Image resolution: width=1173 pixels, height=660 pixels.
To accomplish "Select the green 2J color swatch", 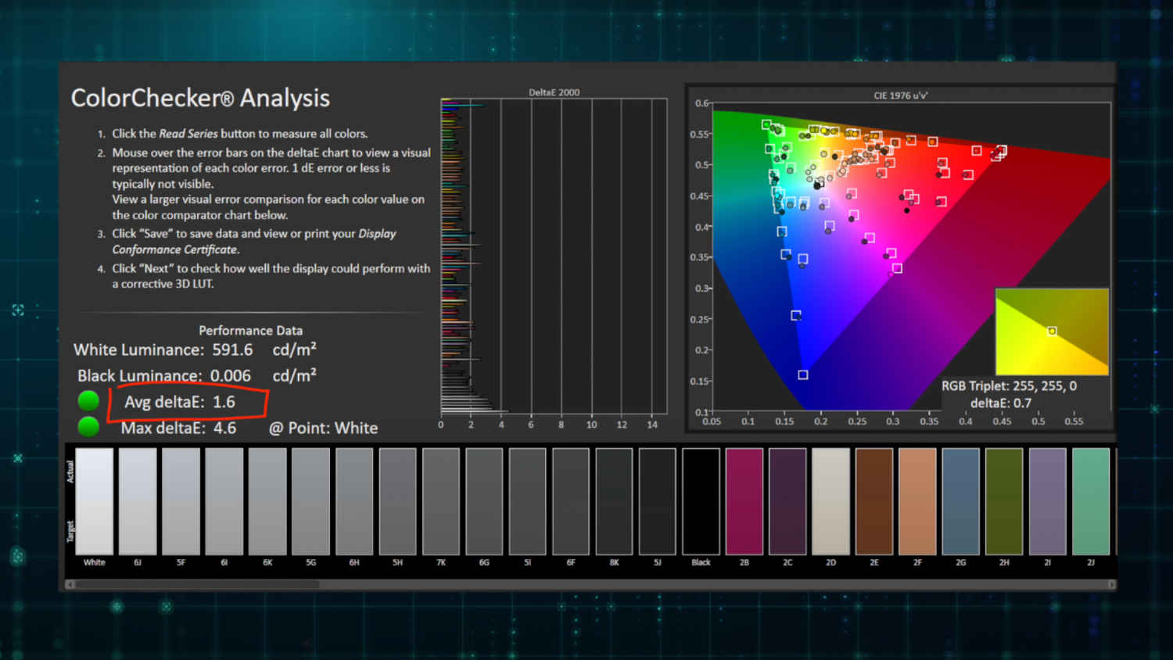I will click(x=1090, y=501).
